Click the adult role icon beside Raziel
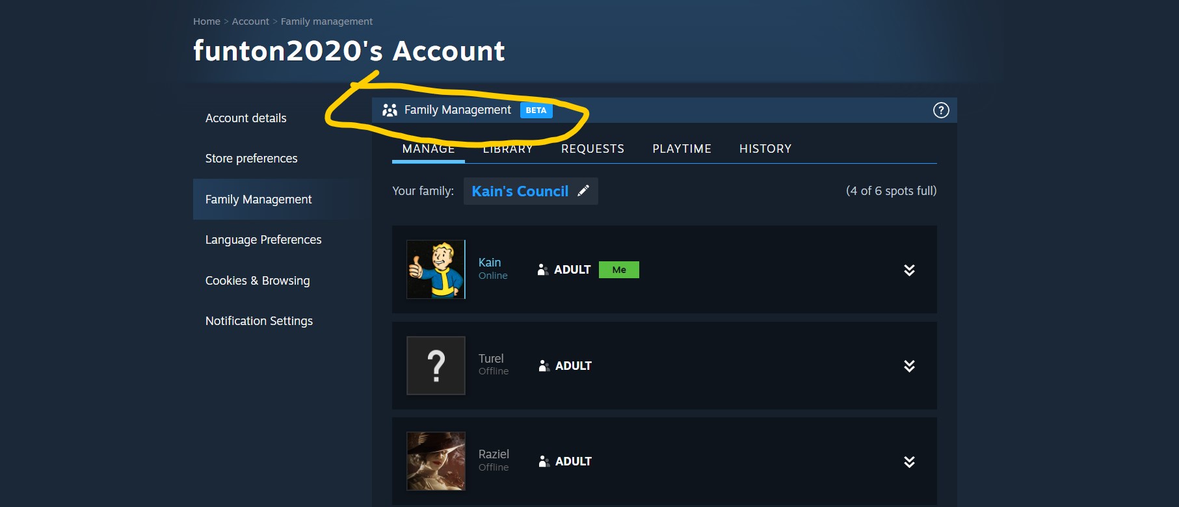The height and width of the screenshot is (507, 1179). 544,461
